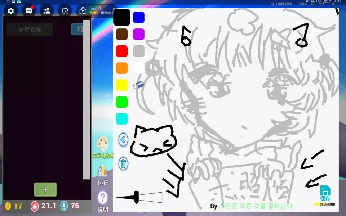The height and width of the screenshot is (216, 346).
Task: Click the 画作名称 name input field
Action: pos(30,30)
